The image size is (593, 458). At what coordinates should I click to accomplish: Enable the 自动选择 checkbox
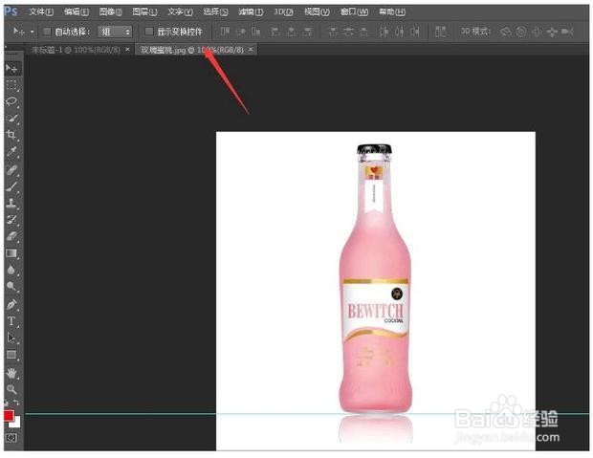tap(47, 32)
